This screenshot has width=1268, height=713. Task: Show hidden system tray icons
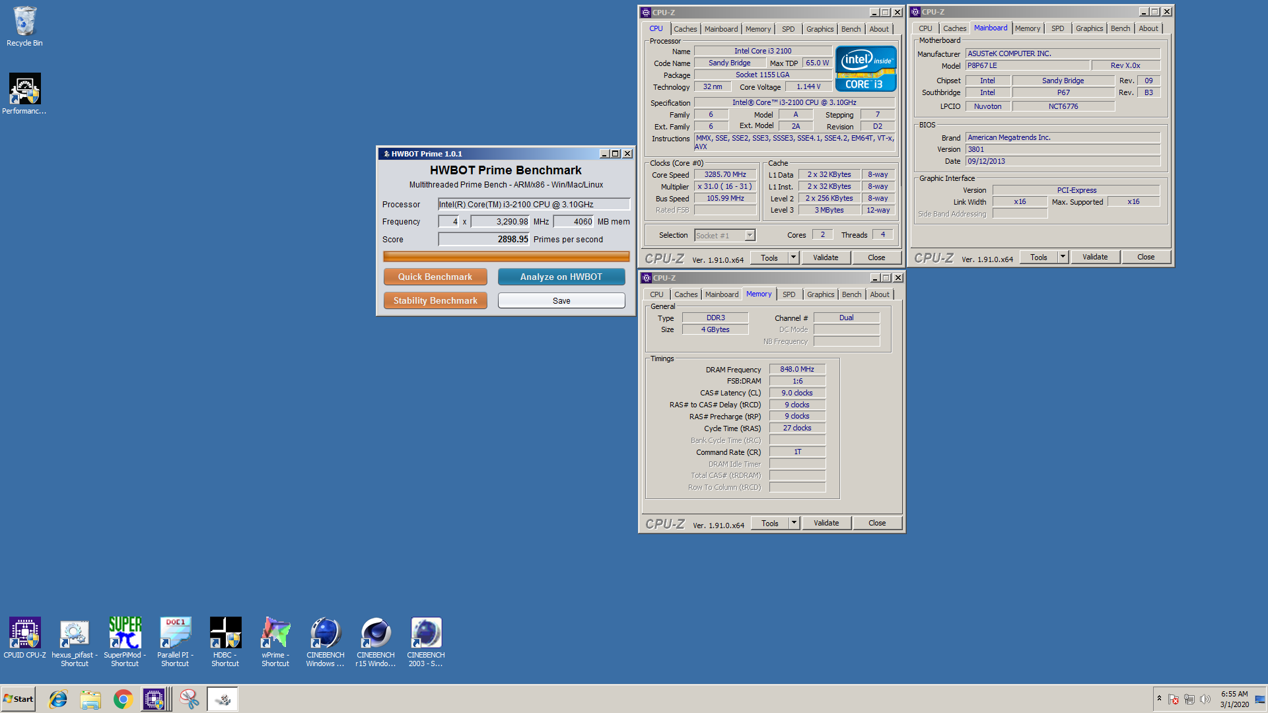click(x=1159, y=698)
